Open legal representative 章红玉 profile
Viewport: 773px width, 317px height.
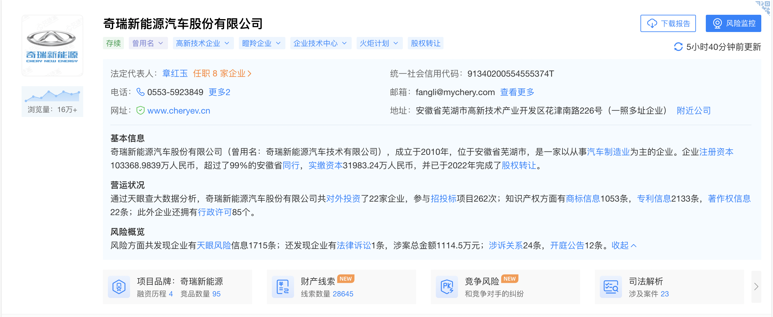tap(175, 74)
